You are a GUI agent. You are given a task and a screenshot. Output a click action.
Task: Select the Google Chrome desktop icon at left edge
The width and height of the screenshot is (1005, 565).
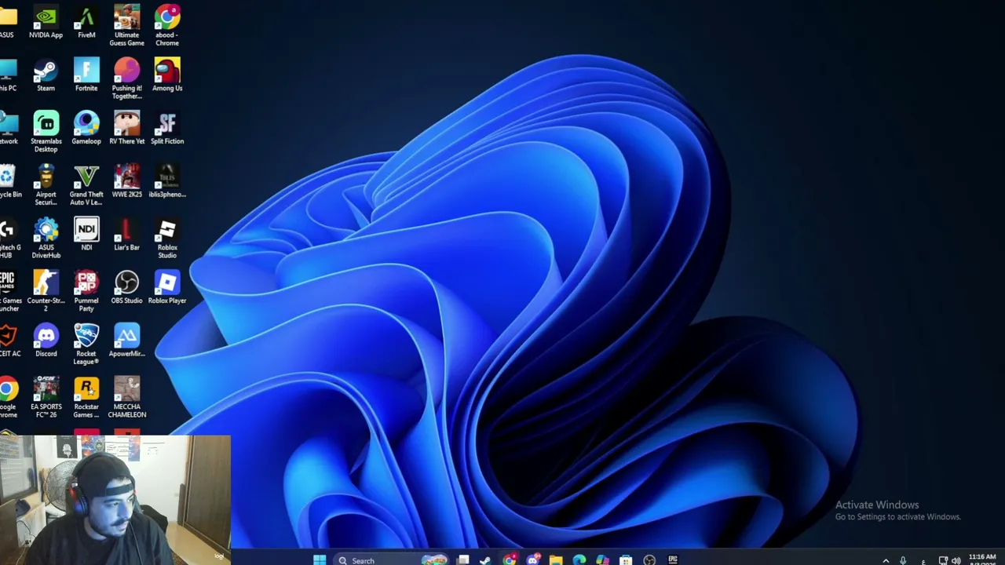point(9,397)
